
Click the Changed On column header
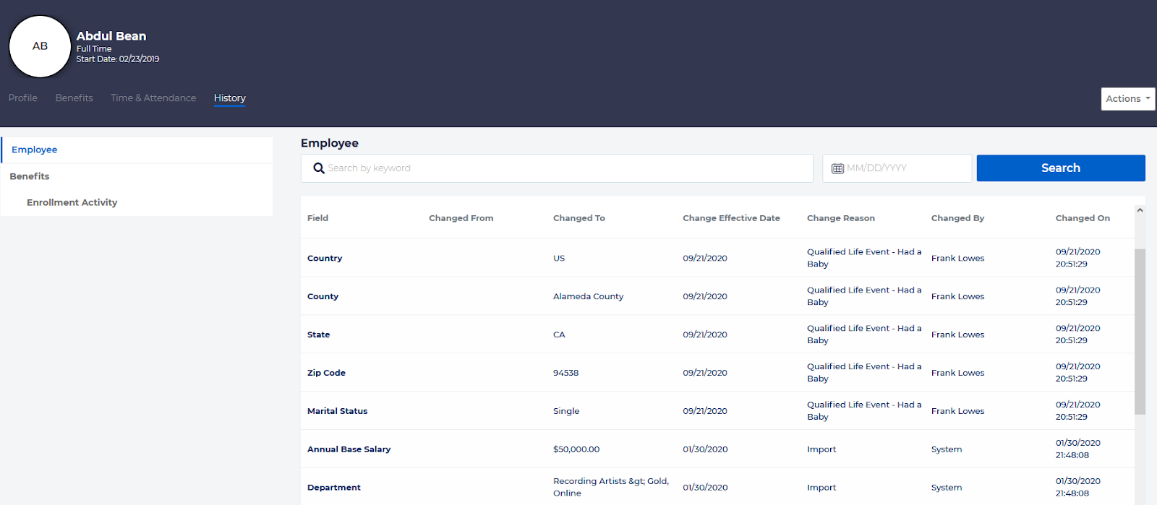click(1082, 218)
